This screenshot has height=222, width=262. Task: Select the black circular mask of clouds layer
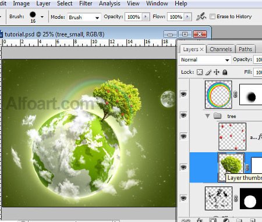coord(251,199)
